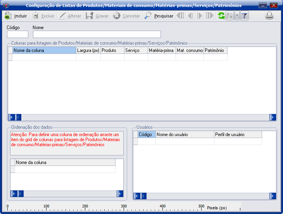This screenshot has height=214, width=283.
Task: Refresh data with green arrows icon
Action: click(x=221, y=16)
